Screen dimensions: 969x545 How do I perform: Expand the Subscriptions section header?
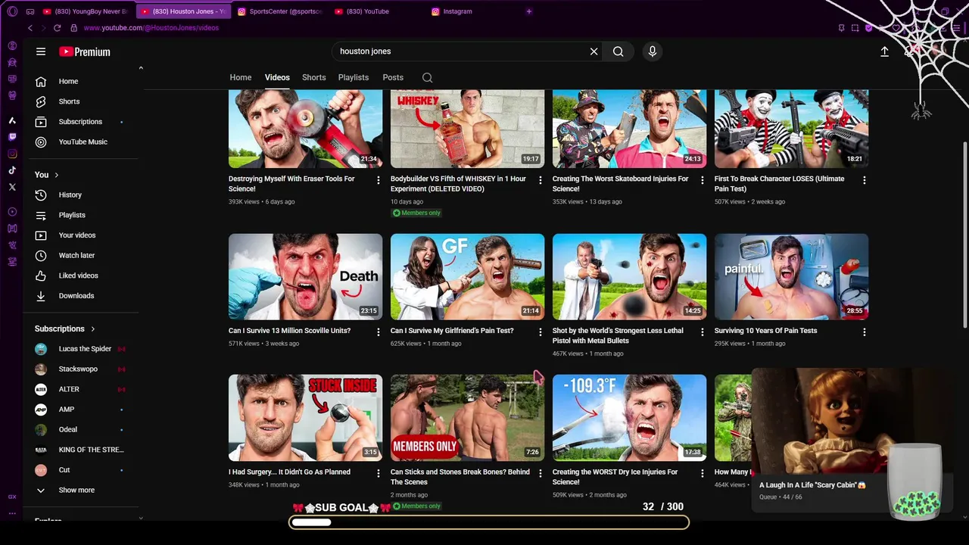[x=65, y=329]
